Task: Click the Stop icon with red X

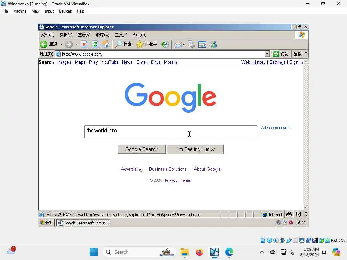Action: tap(84, 44)
